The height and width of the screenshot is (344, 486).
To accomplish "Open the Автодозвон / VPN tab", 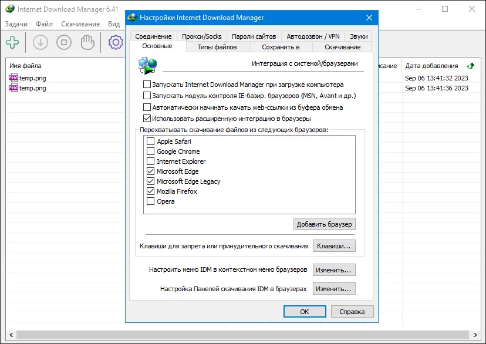I will (x=313, y=36).
